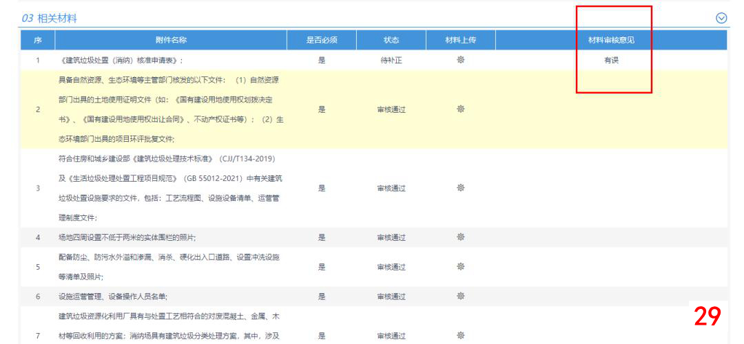Click the 附件名称 column header
Viewport: 744px width, 344px height.
point(171,40)
